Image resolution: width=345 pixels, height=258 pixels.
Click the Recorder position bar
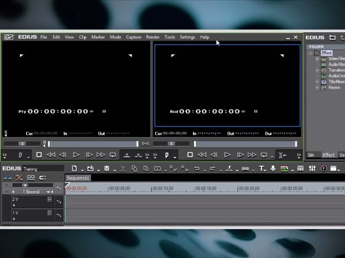tap(246, 144)
